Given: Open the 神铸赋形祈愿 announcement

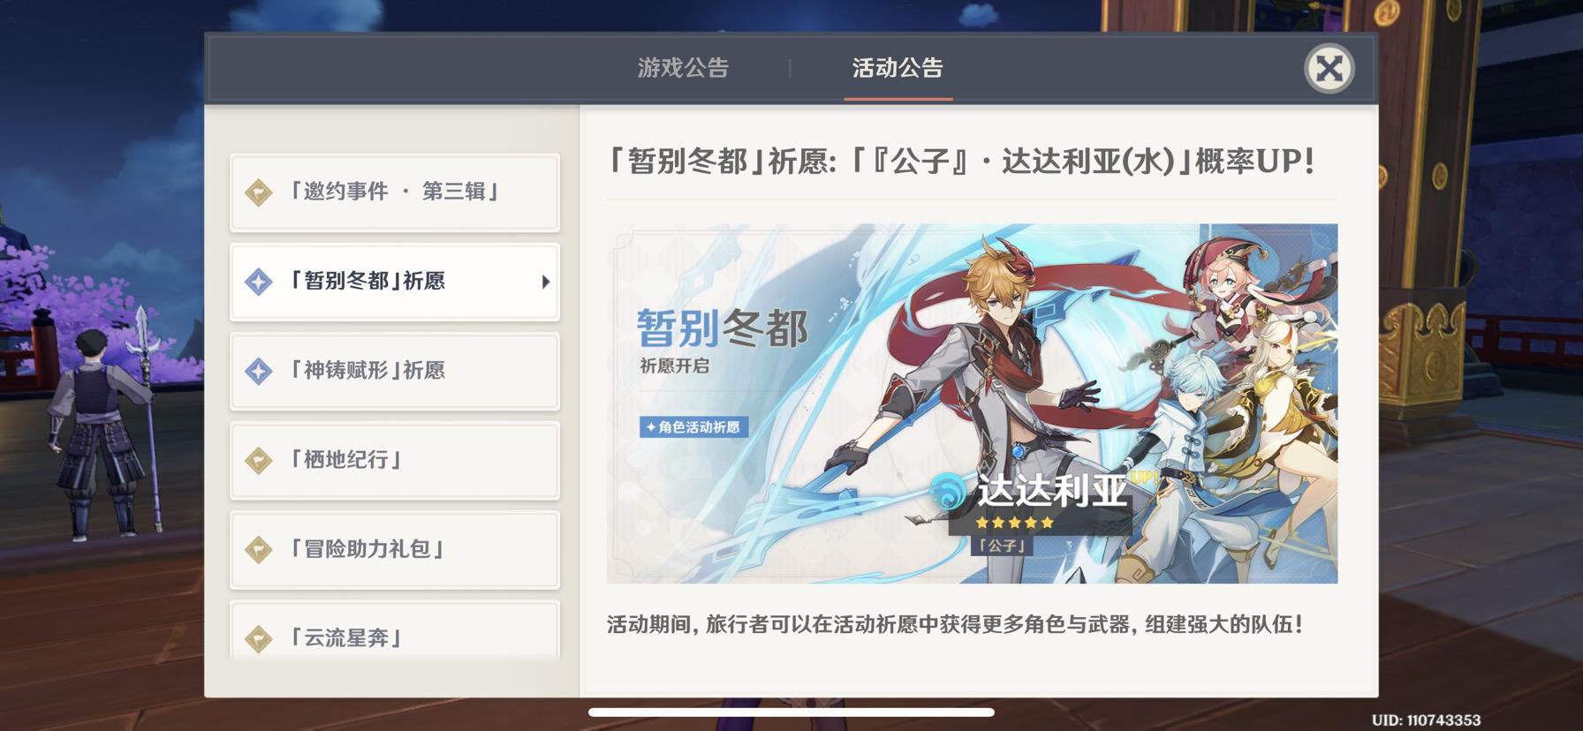Looking at the screenshot, I should (x=395, y=371).
